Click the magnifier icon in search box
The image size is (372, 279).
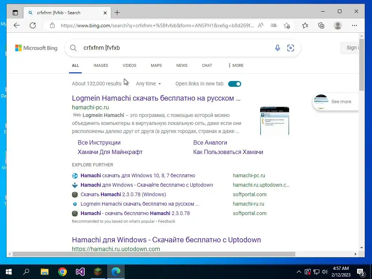click(73, 48)
